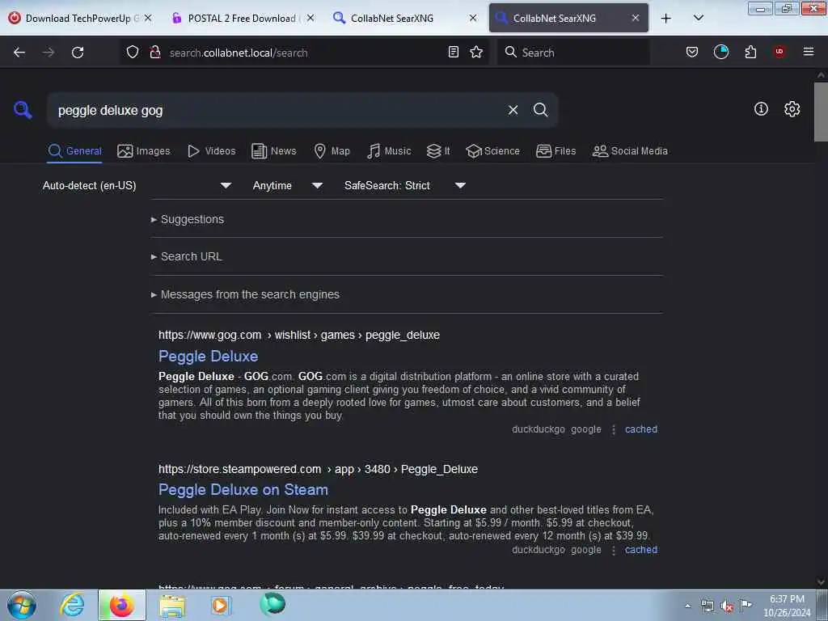Clear the search query with the X
The width and height of the screenshot is (828, 621).
(513, 110)
